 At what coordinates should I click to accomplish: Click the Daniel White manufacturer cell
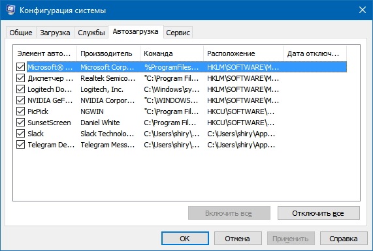pos(100,123)
